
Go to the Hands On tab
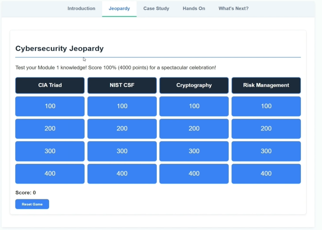[x=194, y=8]
